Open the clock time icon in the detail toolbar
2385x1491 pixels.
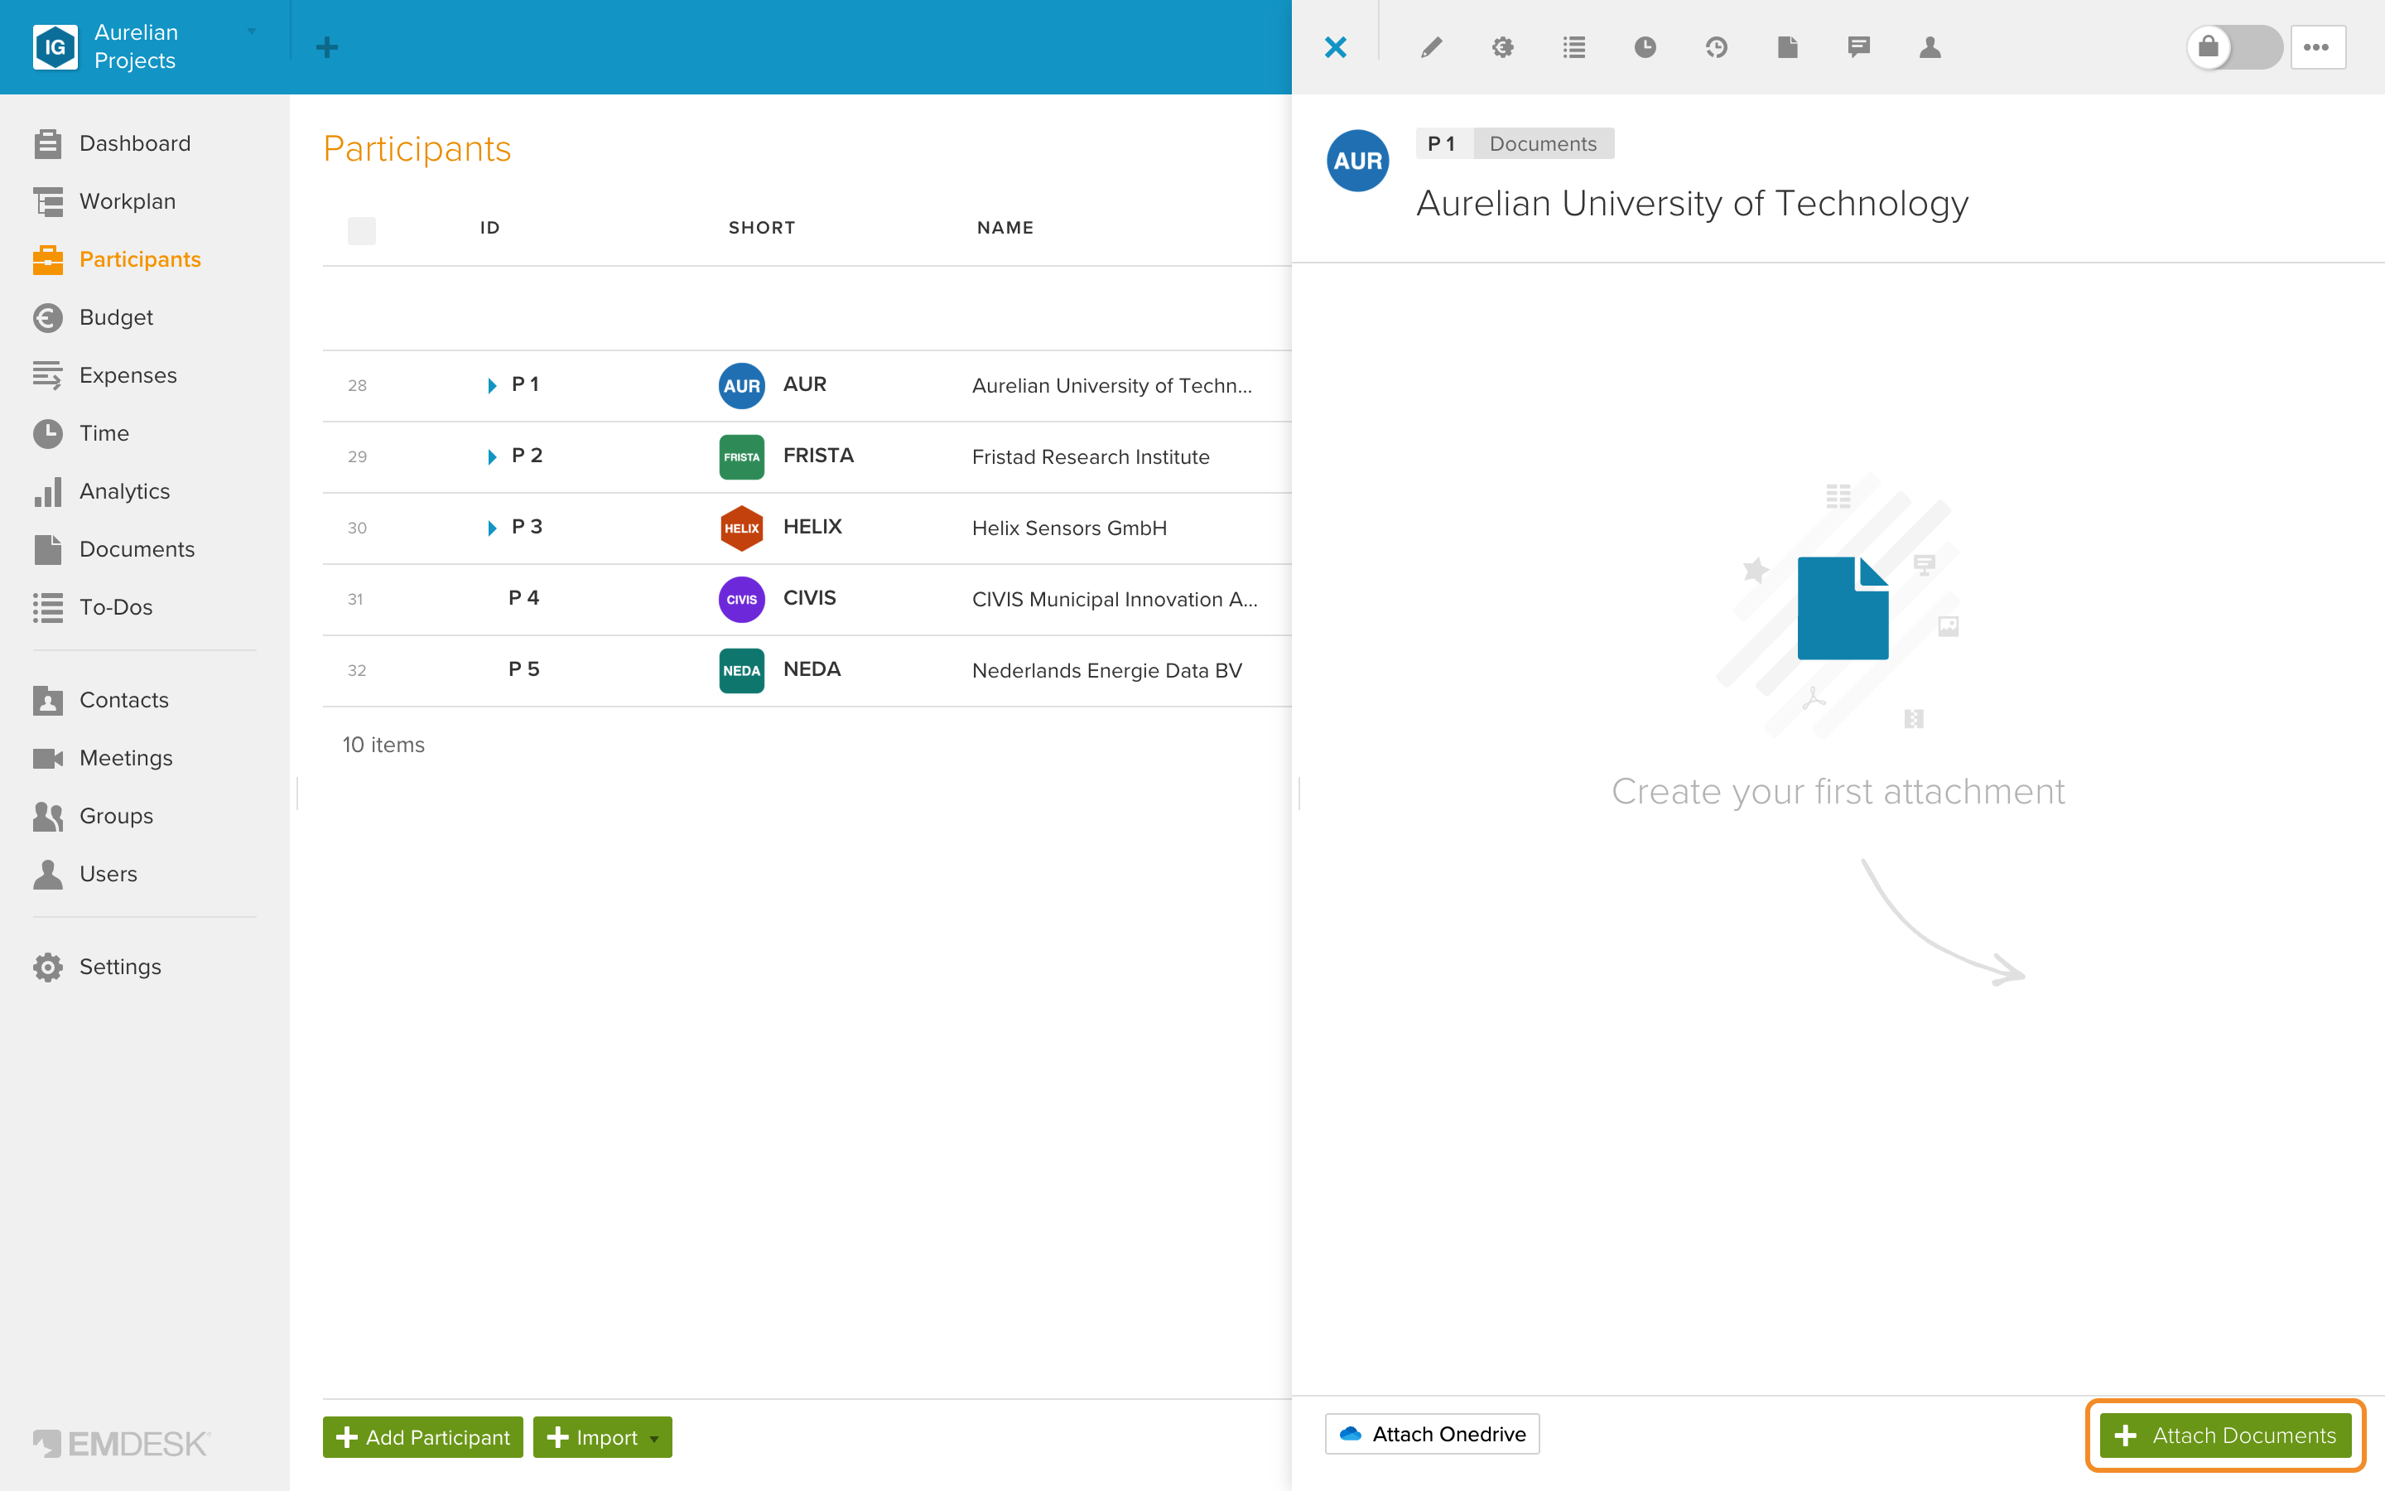point(1645,47)
